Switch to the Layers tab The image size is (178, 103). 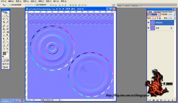(x=150, y=12)
